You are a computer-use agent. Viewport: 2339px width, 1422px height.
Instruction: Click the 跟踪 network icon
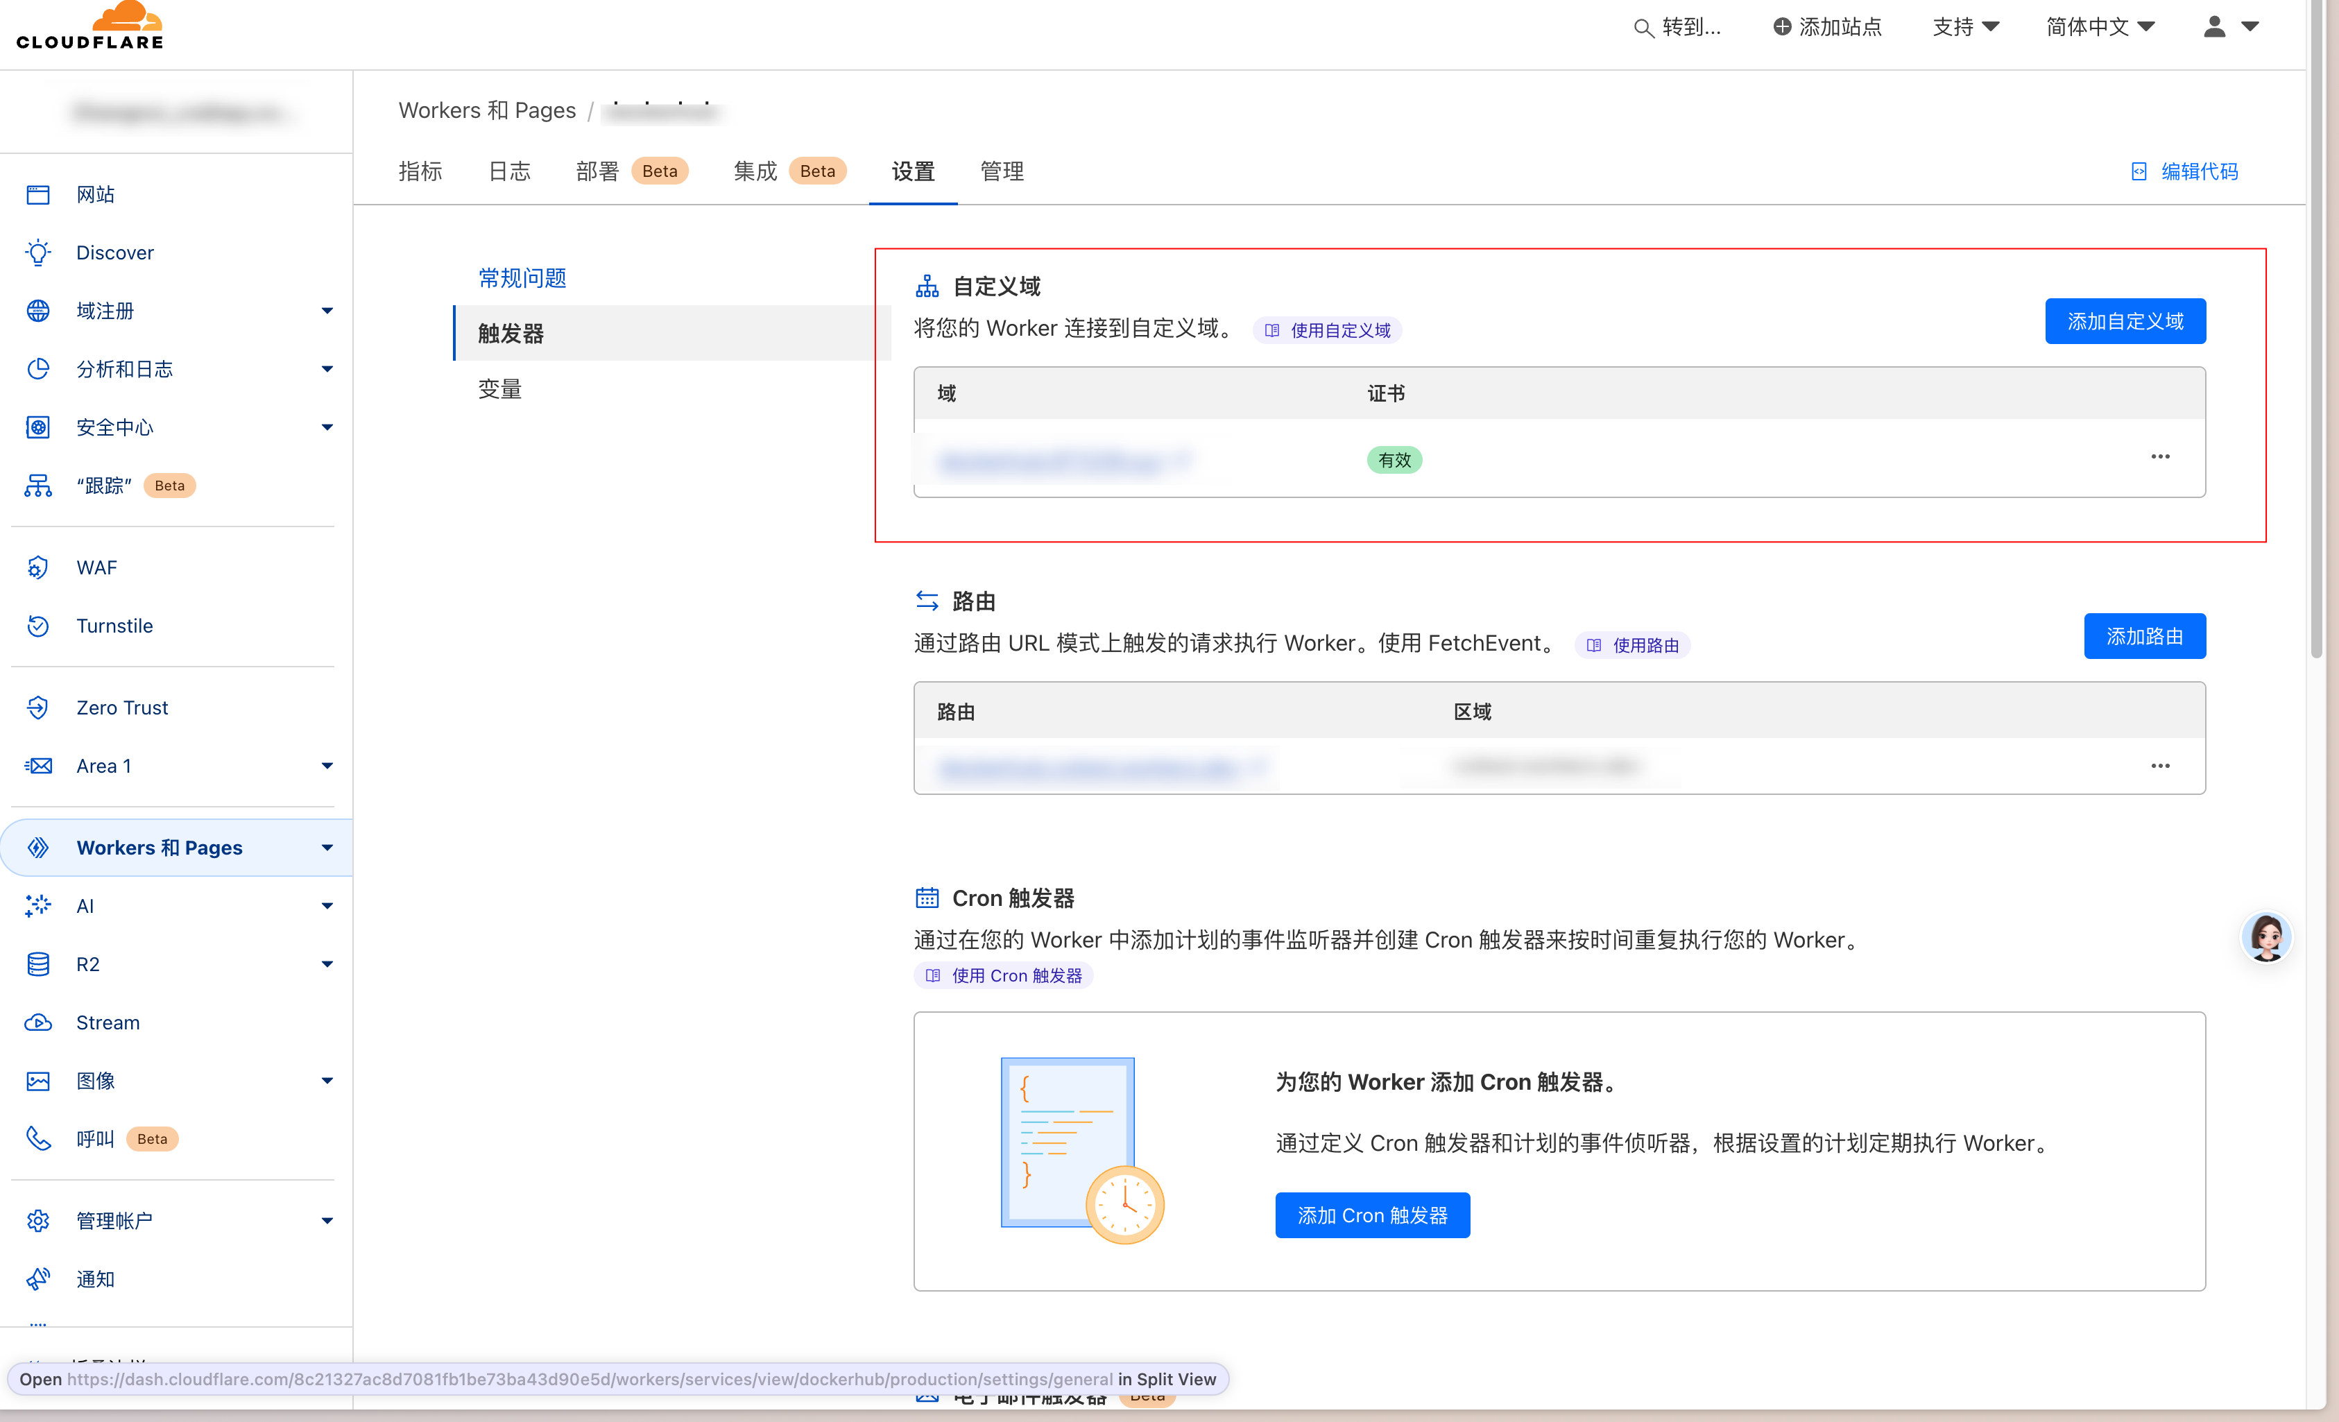click(x=38, y=485)
